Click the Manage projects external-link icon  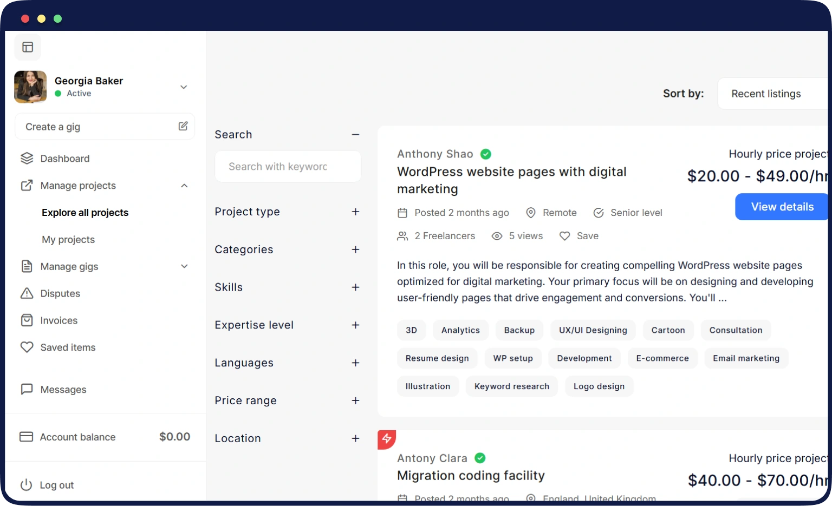[x=27, y=185]
